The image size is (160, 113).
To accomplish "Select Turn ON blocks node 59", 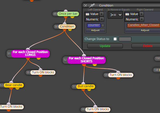I will click(121, 75).
